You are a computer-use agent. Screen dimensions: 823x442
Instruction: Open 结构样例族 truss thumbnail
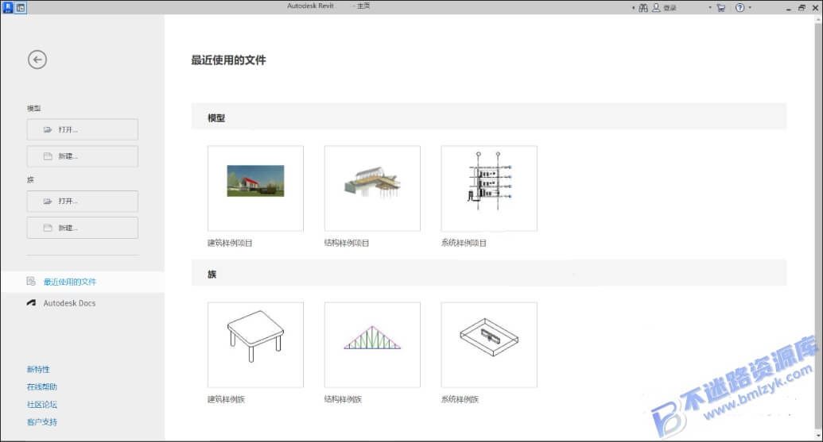coord(372,344)
